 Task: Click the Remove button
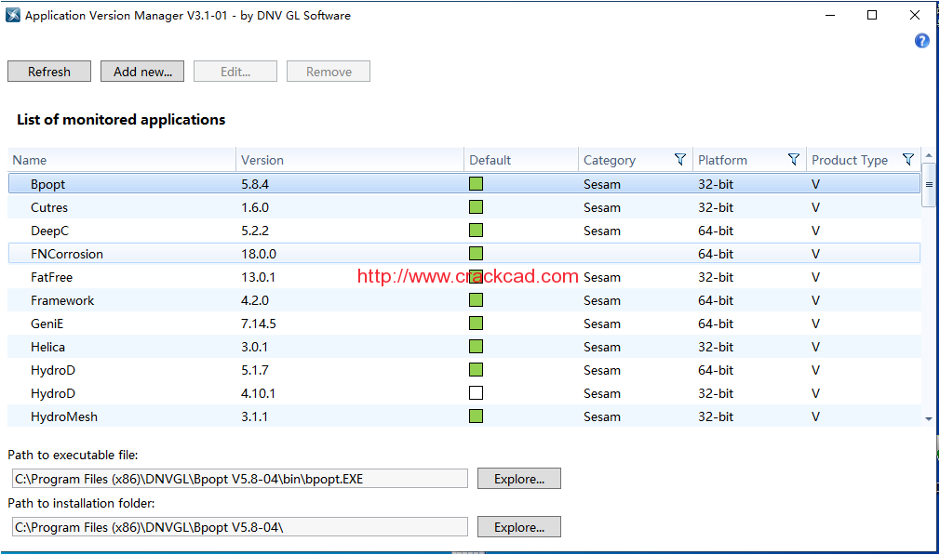pos(328,72)
